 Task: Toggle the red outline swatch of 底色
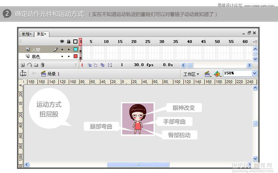pos(75,56)
